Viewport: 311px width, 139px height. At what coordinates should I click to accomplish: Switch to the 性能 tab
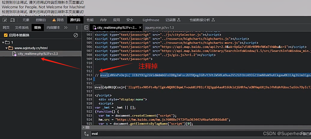(x=90, y=20)
